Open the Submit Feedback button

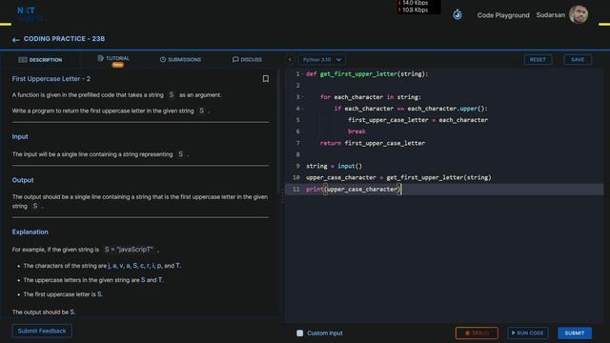(x=42, y=331)
